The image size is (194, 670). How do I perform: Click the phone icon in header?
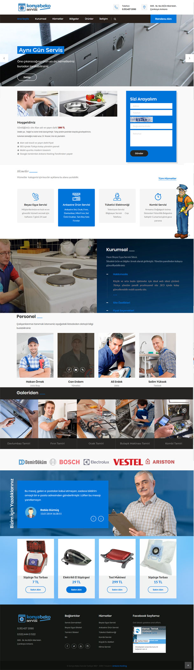click(116, 7)
